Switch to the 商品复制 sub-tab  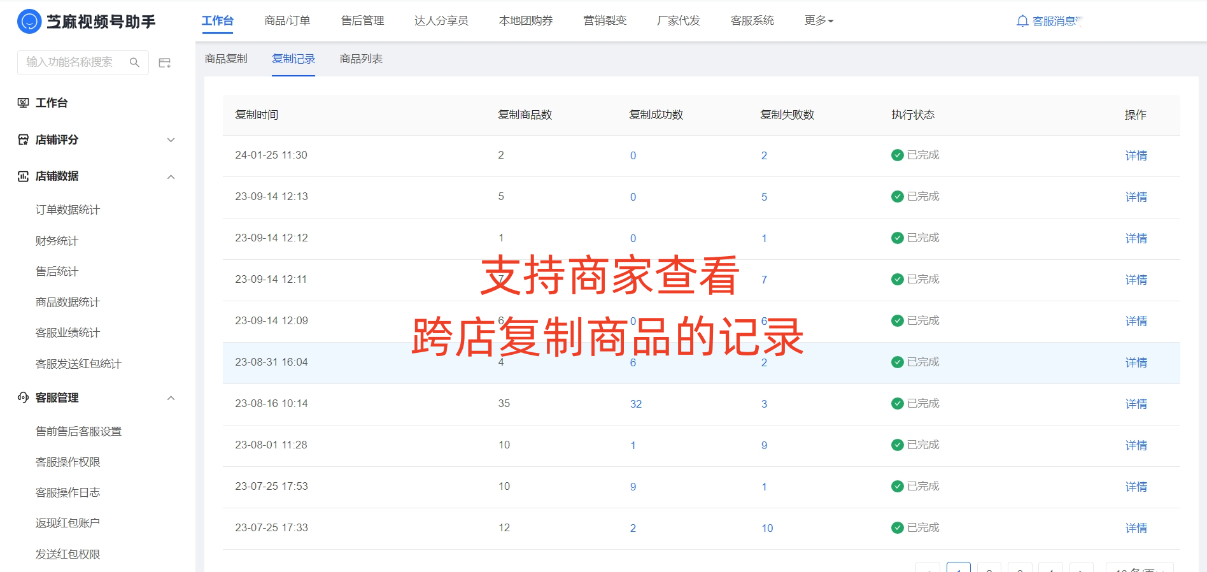pyautogui.click(x=226, y=59)
